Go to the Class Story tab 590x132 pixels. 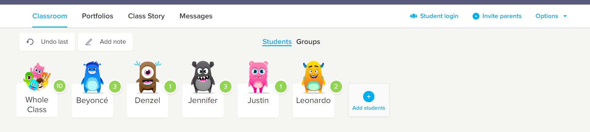pyautogui.click(x=146, y=16)
